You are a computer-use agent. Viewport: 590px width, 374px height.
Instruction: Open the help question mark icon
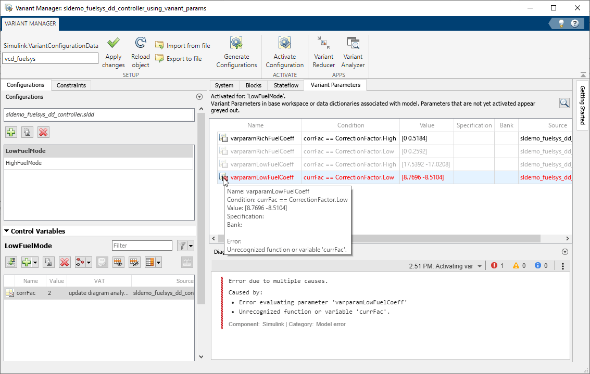[574, 23]
